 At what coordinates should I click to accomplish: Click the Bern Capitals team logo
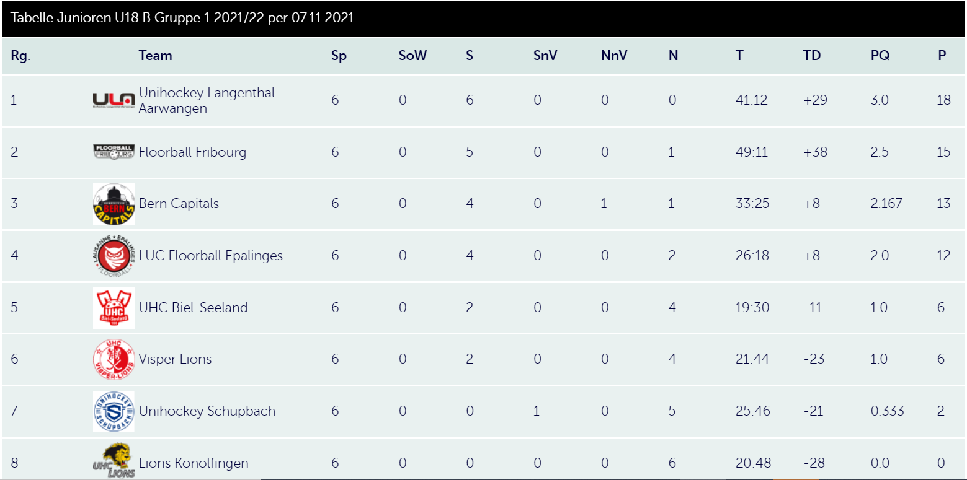pos(114,204)
